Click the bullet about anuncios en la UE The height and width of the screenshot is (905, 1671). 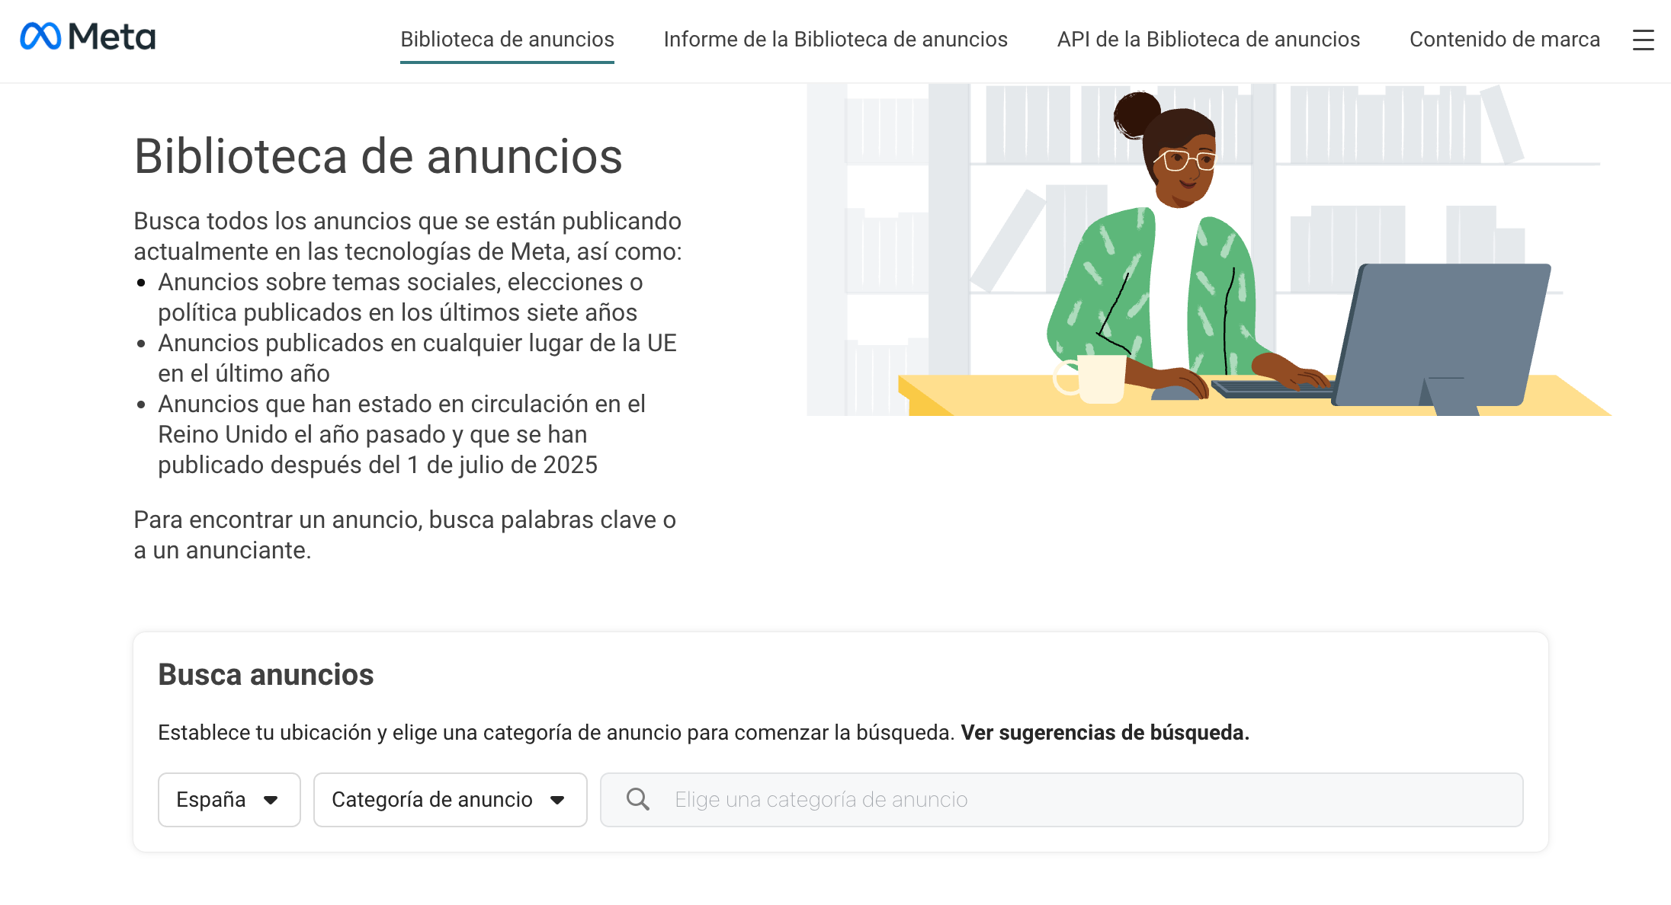(x=416, y=358)
